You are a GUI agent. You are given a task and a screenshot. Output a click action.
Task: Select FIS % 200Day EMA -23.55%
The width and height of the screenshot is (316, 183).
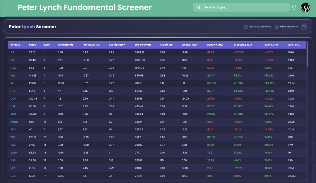(x=239, y=52)
